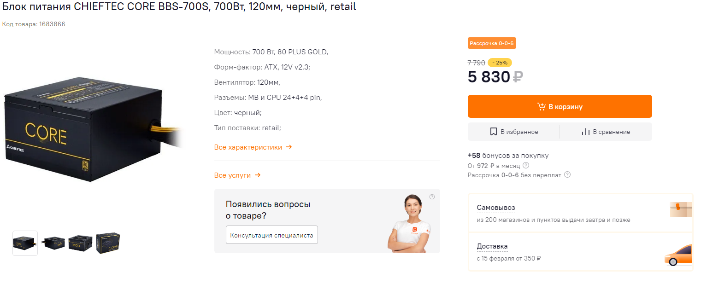Click the bookmark icon for favorites
The height and width of the screenshot is (284, 707).
point(494,132)
